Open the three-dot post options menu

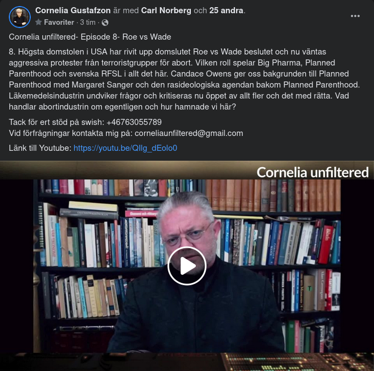(x=355, y=16)
